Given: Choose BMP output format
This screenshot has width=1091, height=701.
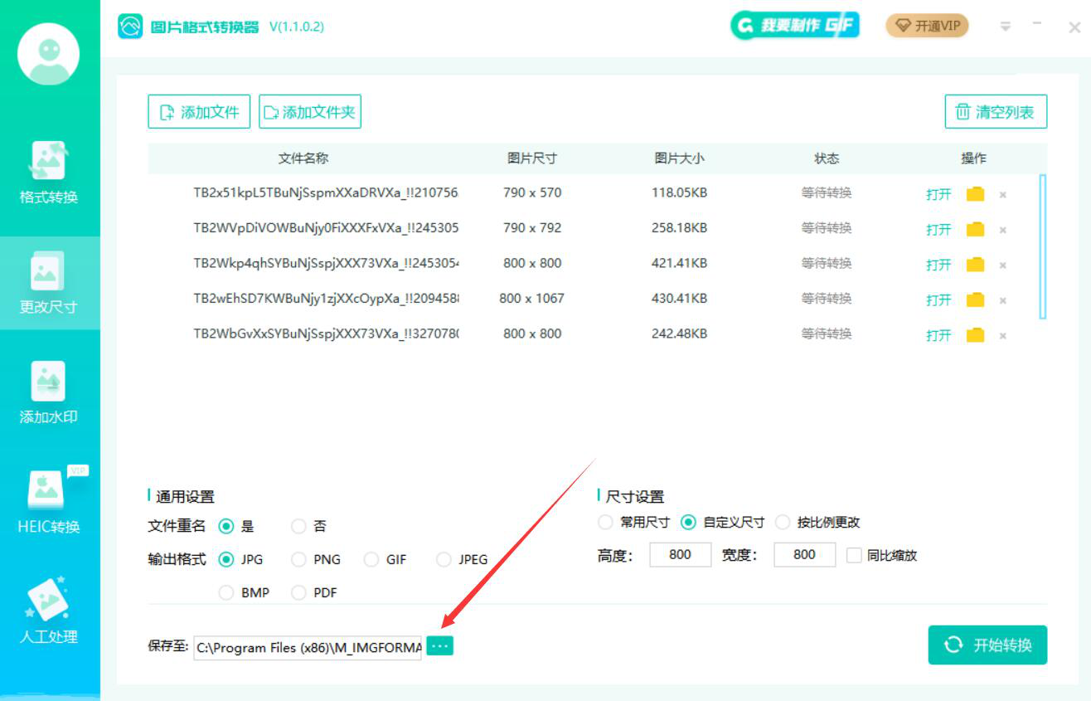Looking at the screenshot, I should [x=226, y=592].
